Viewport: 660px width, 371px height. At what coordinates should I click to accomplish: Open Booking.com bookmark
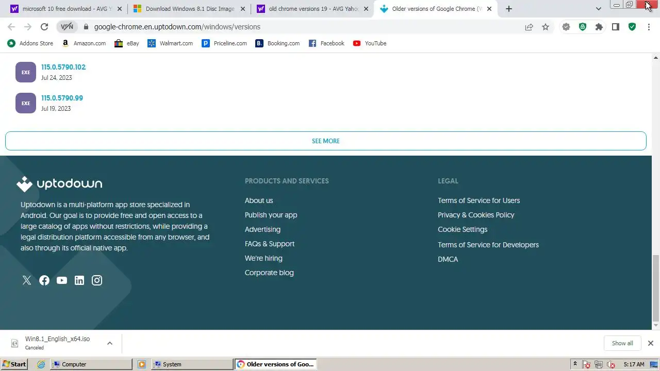[x=277, y=43]
